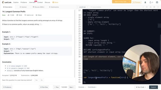161x90 pixels.
Task: Open the Run Code dropdown arrow
Action: pyautogui.click(x=145, y=87)
